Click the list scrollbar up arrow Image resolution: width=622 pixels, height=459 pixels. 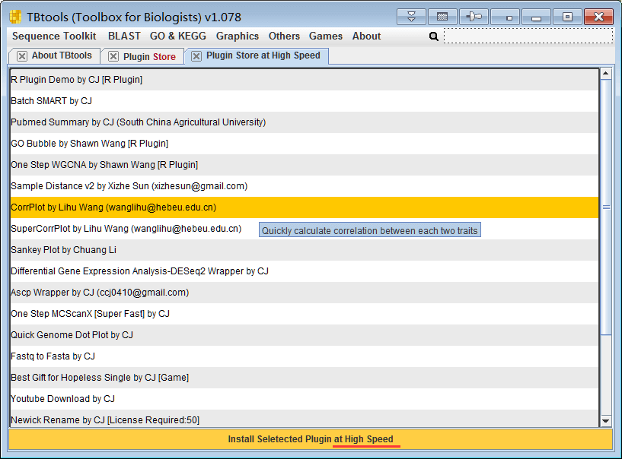[x=606, y=73]
